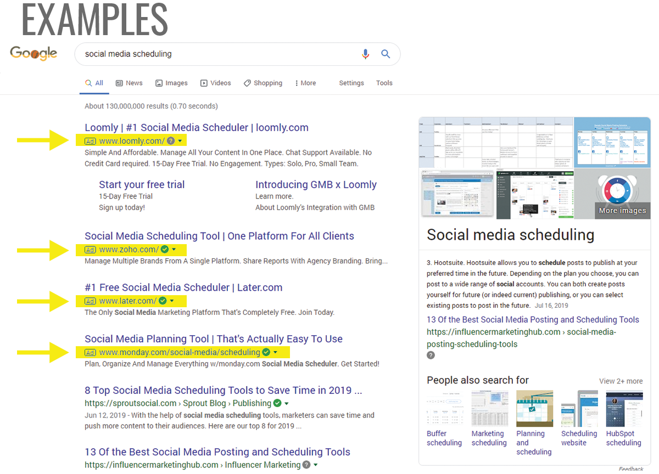Open the Later.com Free Social Media Scheduler ad
The width and height of the screenshot is (659, 474).
[x=183, y=287]
